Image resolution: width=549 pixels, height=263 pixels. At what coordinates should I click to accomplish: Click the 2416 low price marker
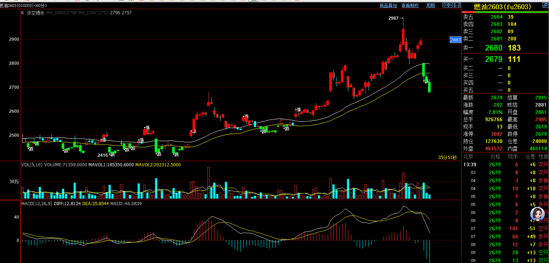coord(103,155)
